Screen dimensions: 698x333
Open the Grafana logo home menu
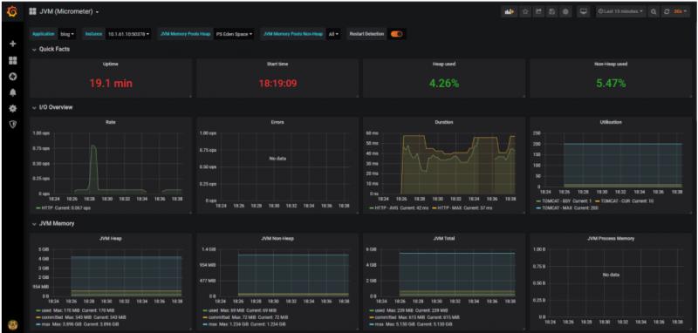point(12,12)
